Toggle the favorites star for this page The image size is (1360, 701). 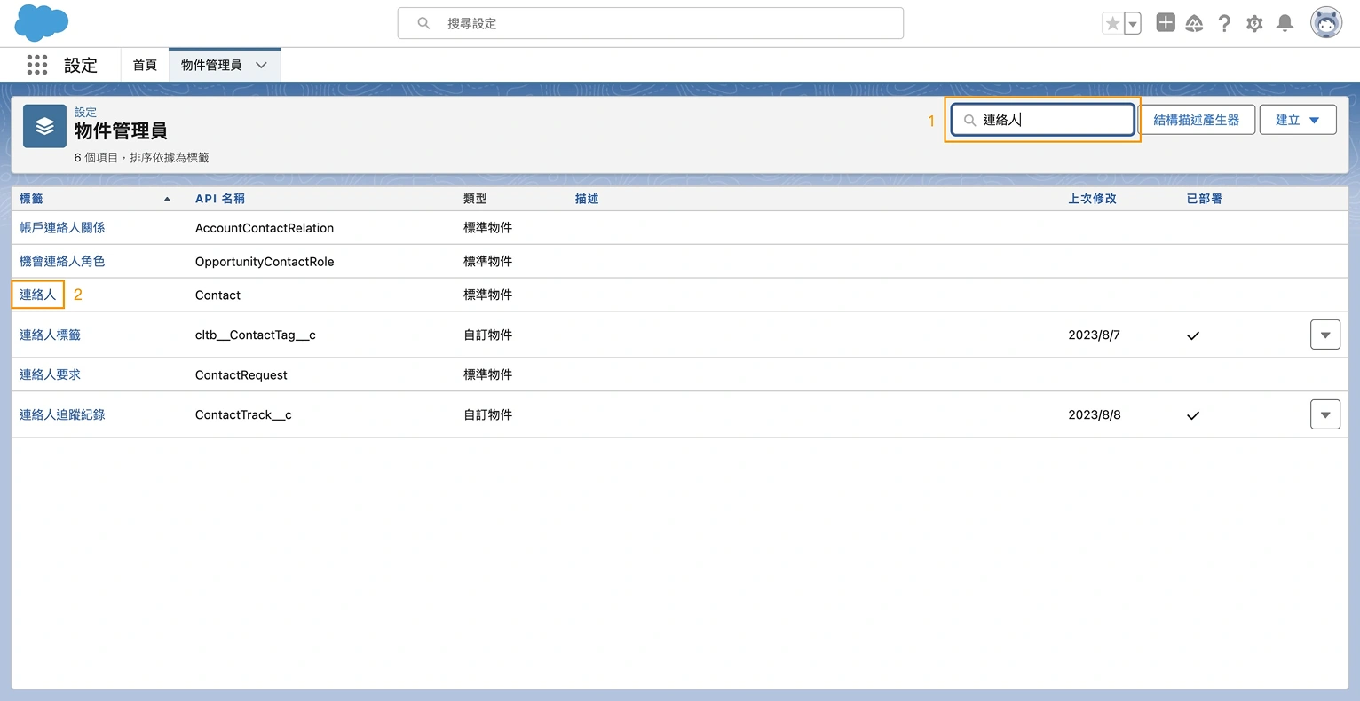[x=1113, y=22]
